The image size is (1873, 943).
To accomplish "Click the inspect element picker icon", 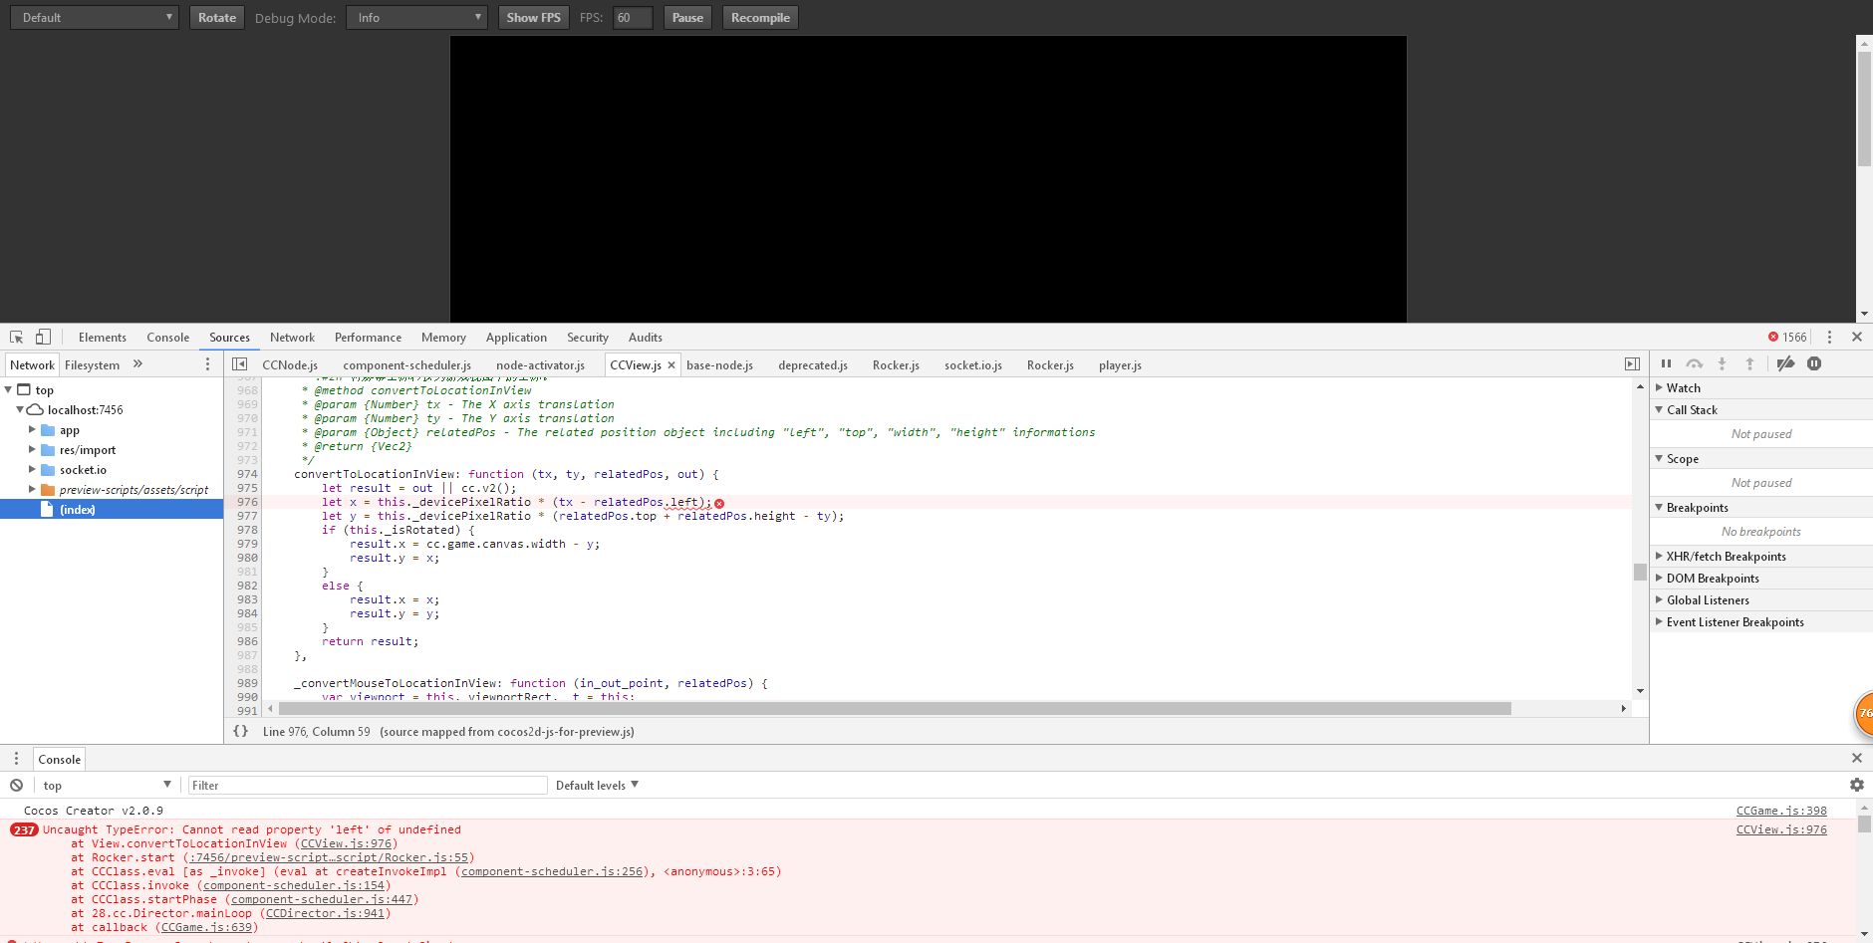I will (17, 338).
